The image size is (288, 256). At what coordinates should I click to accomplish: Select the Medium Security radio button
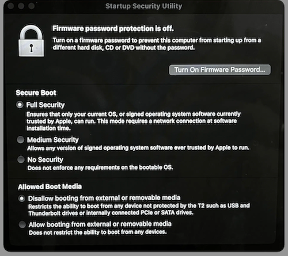(20, 140)
